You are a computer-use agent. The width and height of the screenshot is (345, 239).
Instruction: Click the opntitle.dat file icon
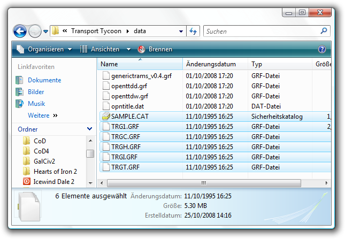click(x=106, y=106)
